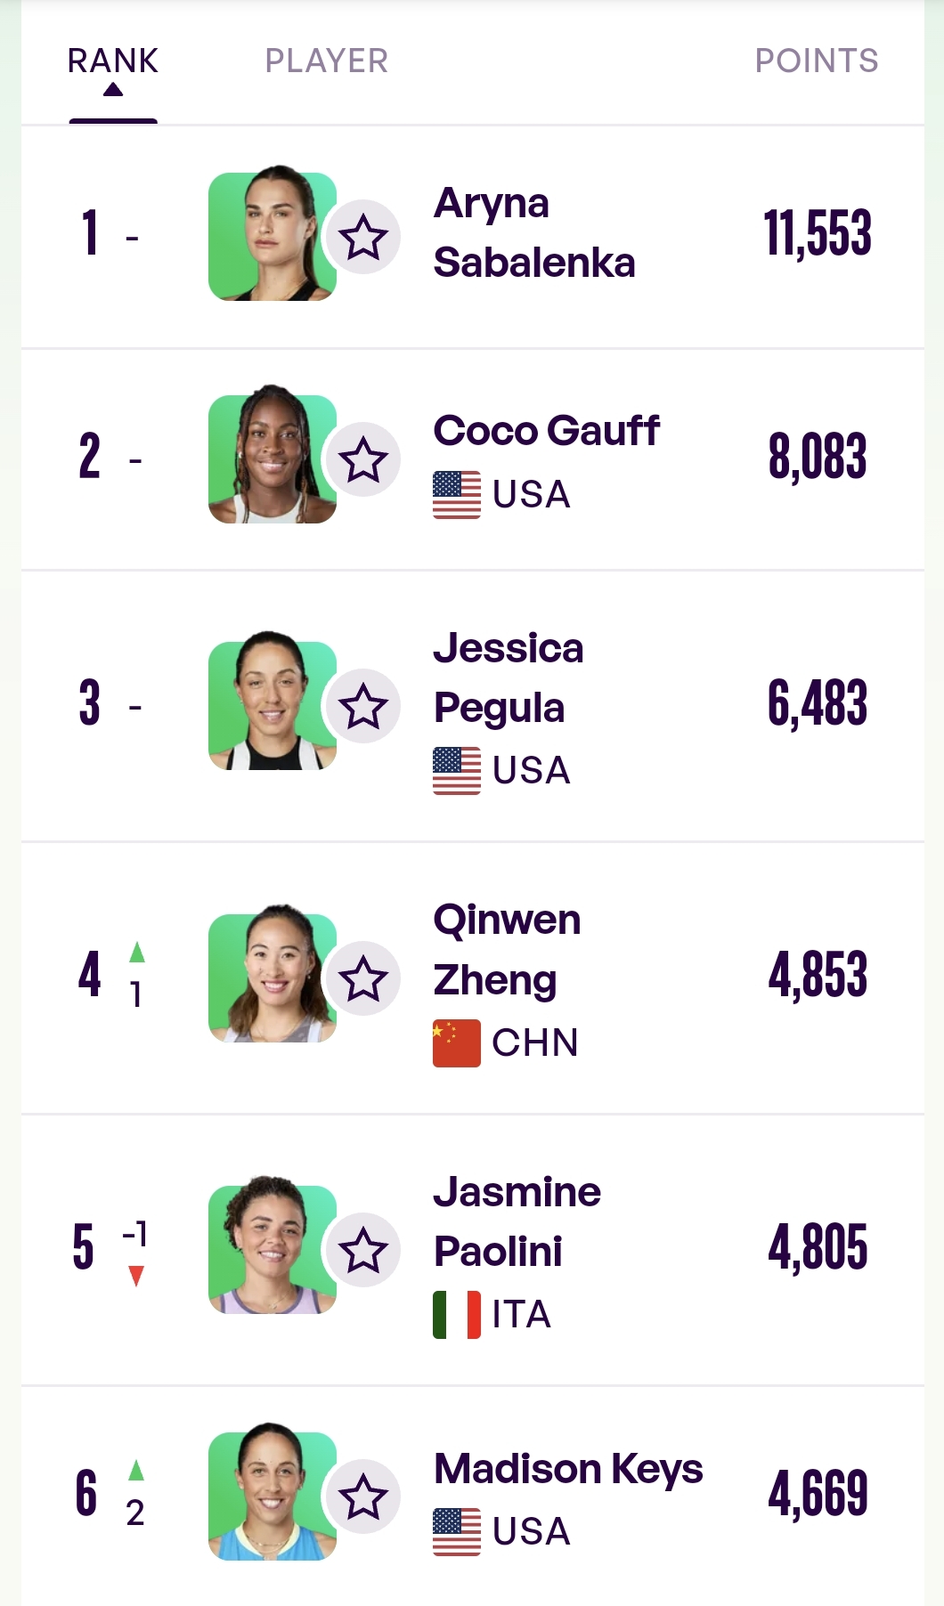Tap the star icon for Madison Keys
Screen dimensions: 944x1606
point(363,1496)
